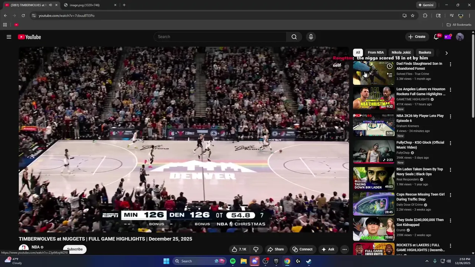The height and width of the screenshot is (267, 475).
Task: Open Windows Start menu
Action: point(166,261)
